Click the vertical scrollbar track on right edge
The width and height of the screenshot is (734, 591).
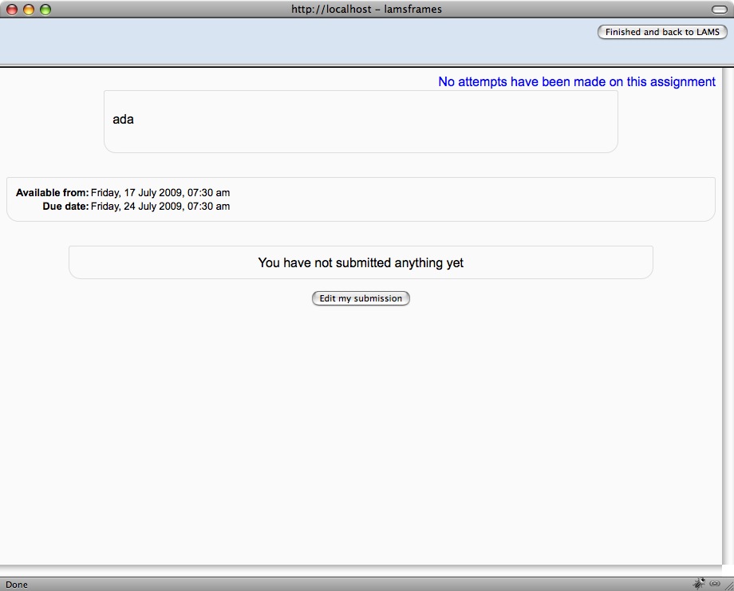coord(727,319)
